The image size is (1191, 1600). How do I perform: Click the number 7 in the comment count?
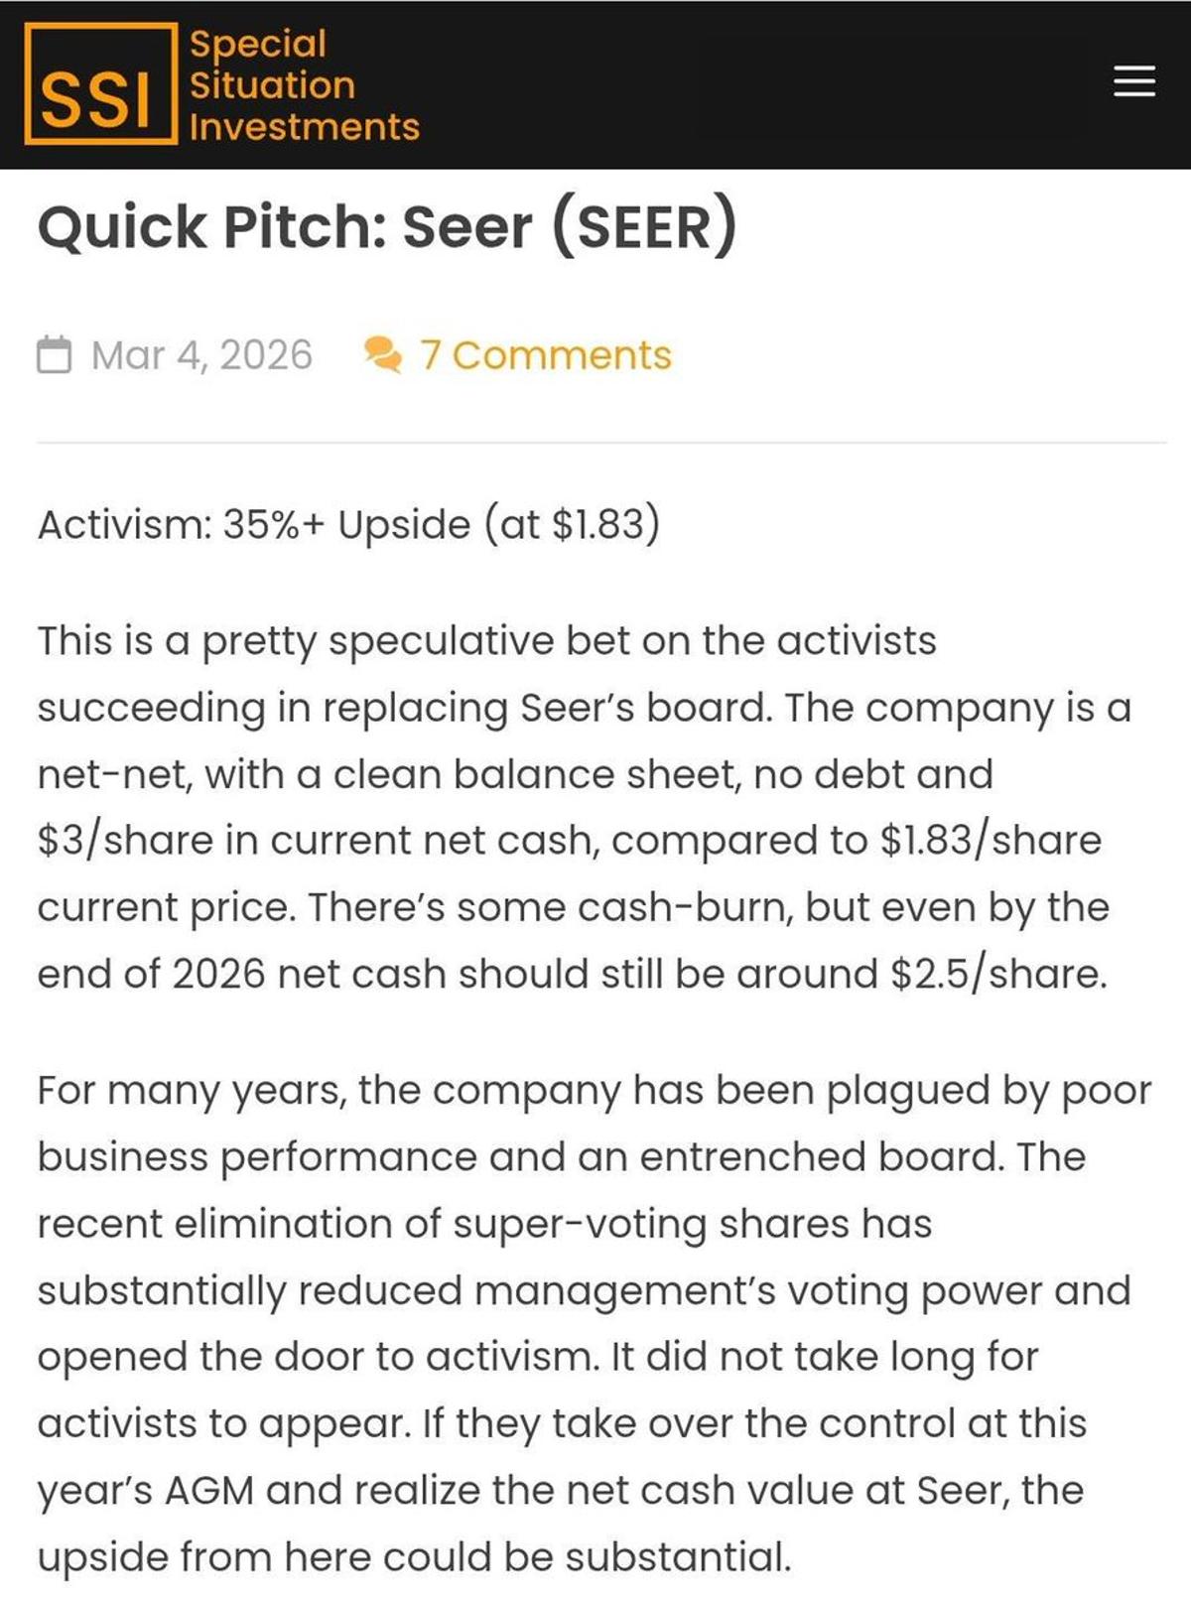coord(434,355)
